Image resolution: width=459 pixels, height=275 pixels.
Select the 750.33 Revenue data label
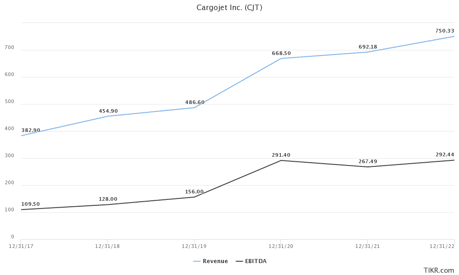pos(445,31)
